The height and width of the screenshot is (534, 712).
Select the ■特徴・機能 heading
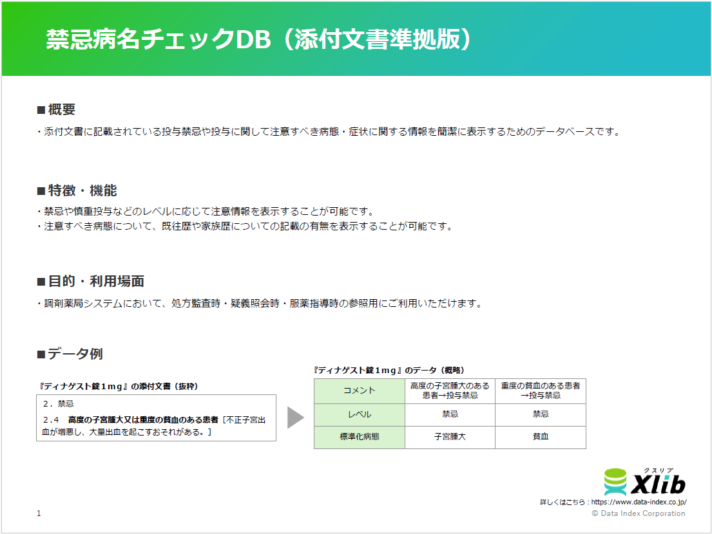tap(77, 190)
